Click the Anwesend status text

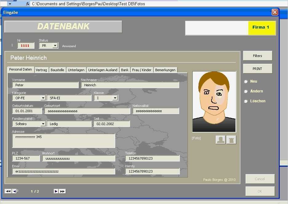pos(69,46)
